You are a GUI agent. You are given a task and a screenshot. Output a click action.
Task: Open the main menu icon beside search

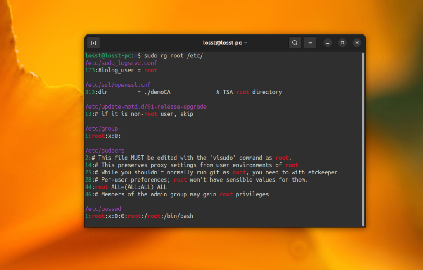pyautogui.click(x=310, y=43)
